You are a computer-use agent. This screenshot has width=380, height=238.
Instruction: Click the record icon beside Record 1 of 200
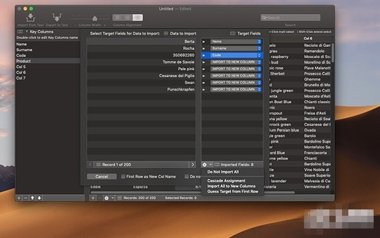tap(98, 164)
